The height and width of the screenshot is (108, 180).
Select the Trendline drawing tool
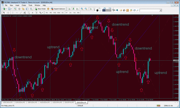(x=21, y=13)
